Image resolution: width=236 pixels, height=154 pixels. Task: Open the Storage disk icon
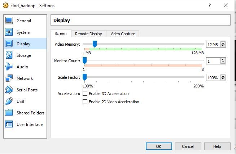(9, 55)
